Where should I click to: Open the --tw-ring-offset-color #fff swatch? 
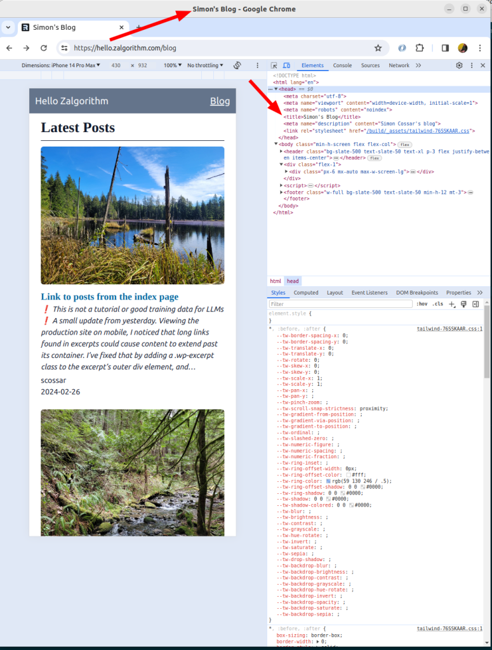coord(348,475)
